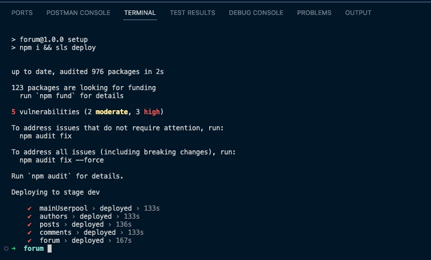
Task: Click 'To address all issues (including breaking changes)' line
Action: pyautogui.click(x=123, y=152)
